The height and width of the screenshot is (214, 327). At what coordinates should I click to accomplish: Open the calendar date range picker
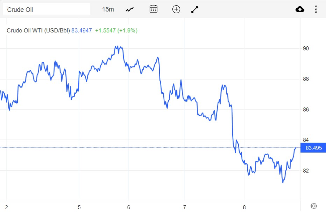[x=153, y=9]
